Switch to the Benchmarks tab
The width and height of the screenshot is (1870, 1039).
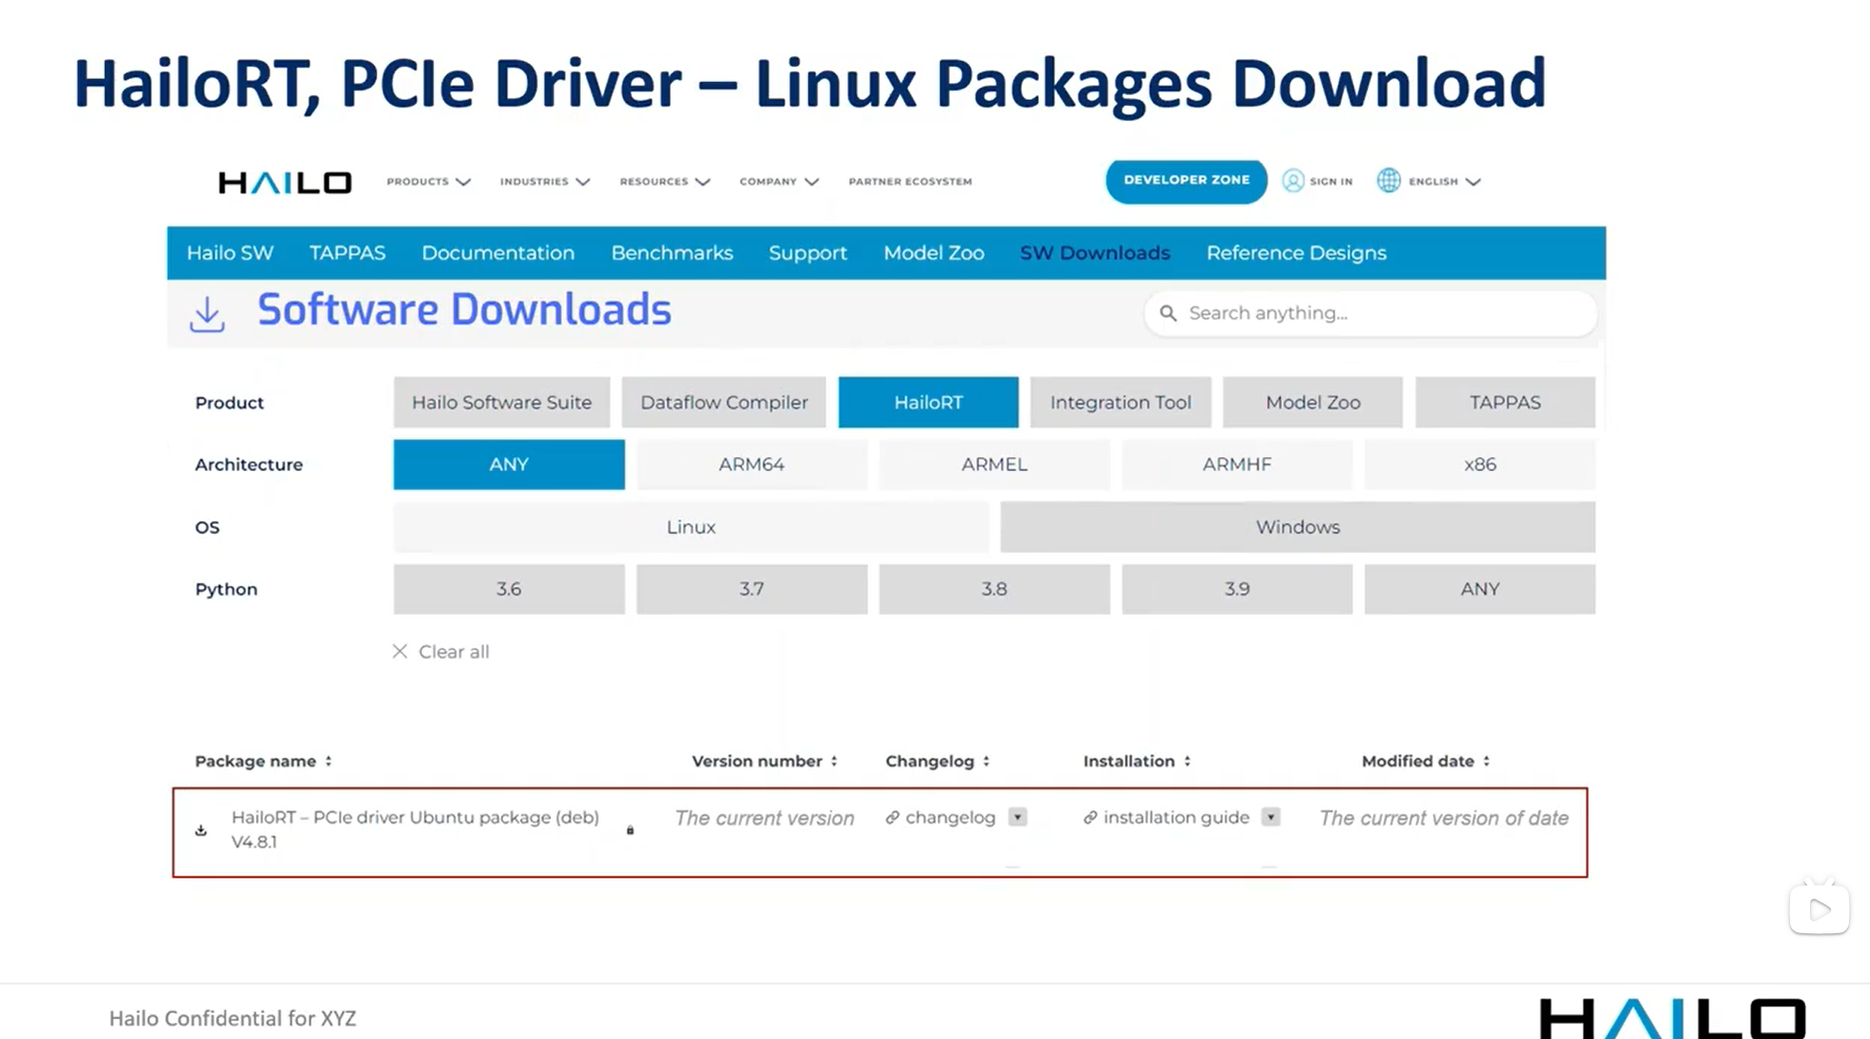672,254
